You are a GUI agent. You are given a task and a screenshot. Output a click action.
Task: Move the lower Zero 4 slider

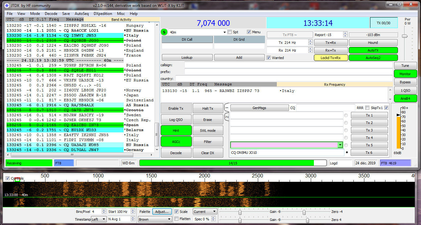[308, 220]
